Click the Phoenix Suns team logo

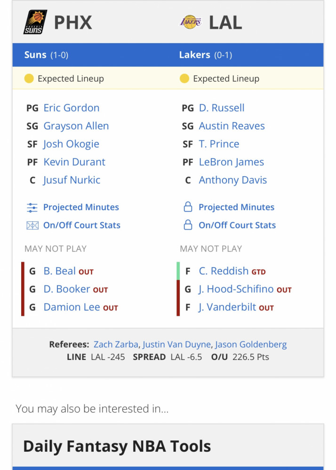click(35, 22)
